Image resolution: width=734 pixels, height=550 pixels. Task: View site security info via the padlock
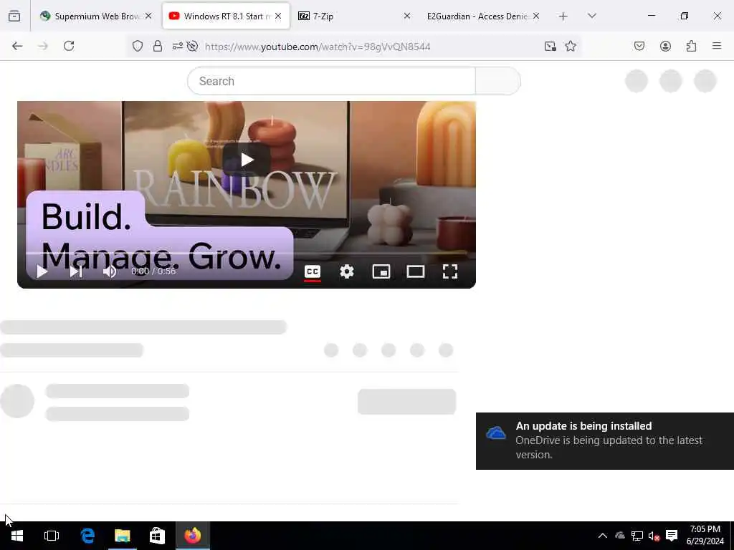coord(158,46)
